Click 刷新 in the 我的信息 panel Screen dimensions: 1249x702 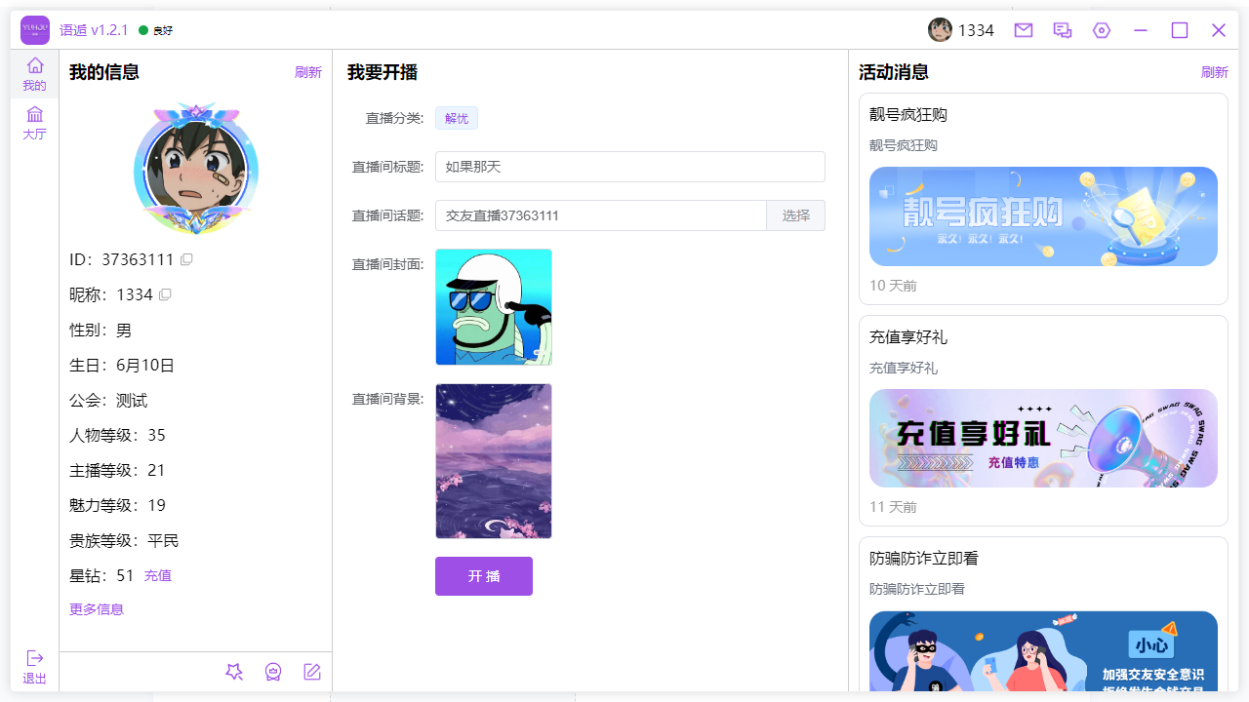click(308, 72)
